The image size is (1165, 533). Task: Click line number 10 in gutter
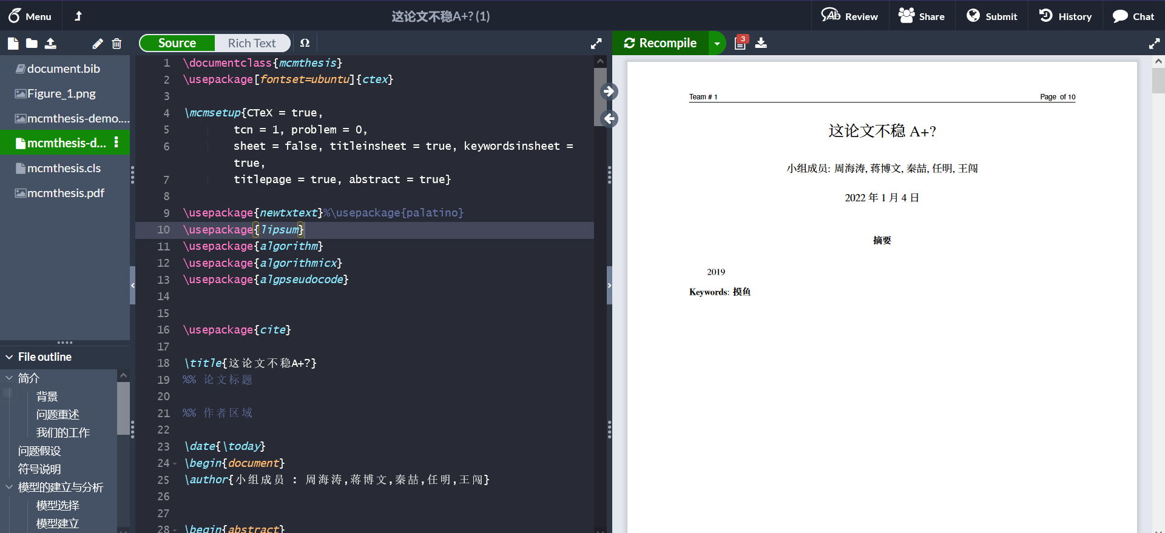tap(163, 230)
